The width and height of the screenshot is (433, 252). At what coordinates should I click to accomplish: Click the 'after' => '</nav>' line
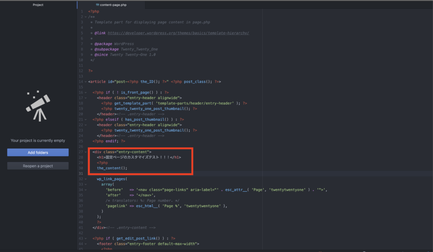click(x=130, y=195)
